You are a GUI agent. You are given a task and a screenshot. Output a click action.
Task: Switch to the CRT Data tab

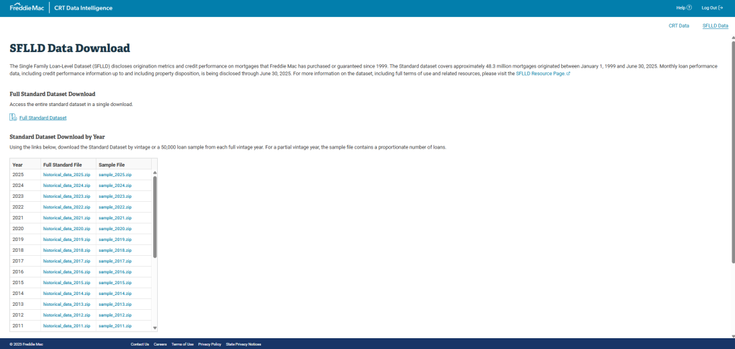[678, 26]
